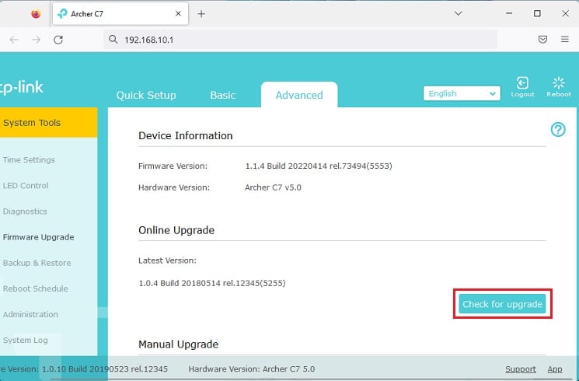579x381 pixels.
Task: Open Backup & Restore page
Action: pyautogui.click(x=37, y=263)
